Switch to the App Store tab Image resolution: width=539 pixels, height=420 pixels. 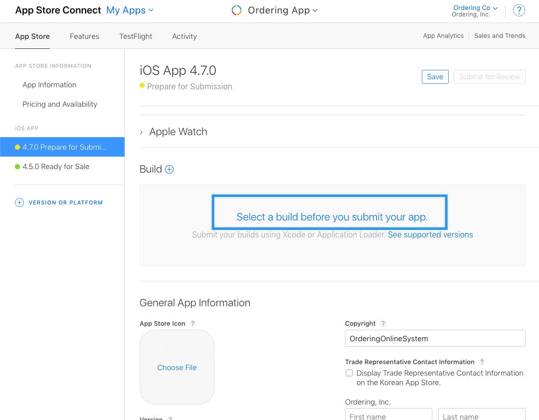pos(32,36)
